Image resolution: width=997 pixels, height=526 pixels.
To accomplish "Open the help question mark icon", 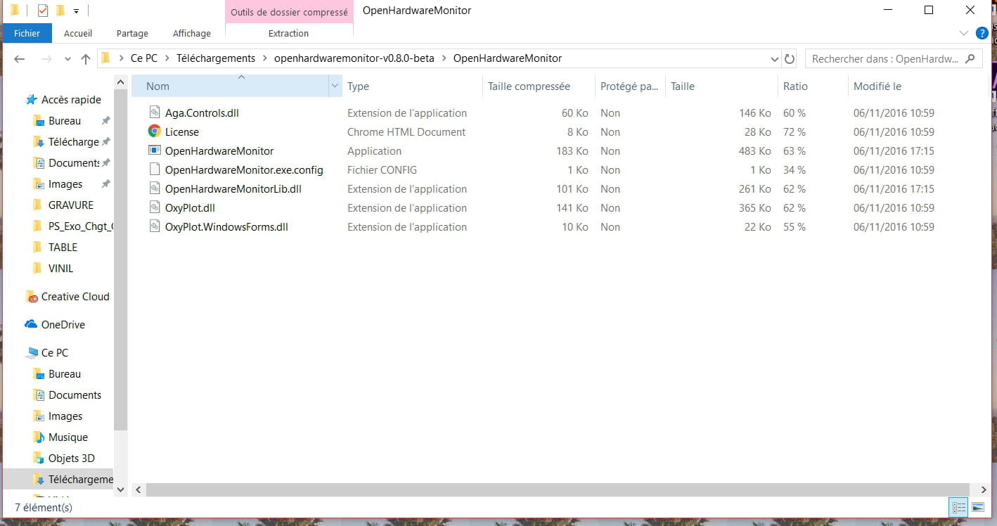I will click(x=982, y=33).
